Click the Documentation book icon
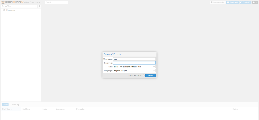259x120 pixels. pyautogui.click(x=212, y=2)
